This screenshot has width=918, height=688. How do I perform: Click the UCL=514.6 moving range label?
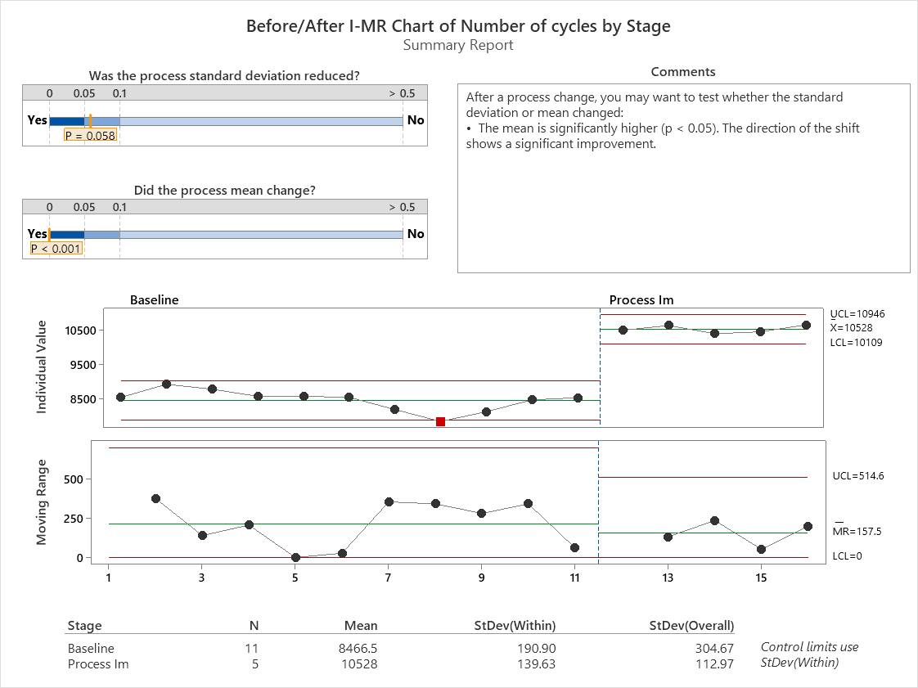(x=857, y=475)
